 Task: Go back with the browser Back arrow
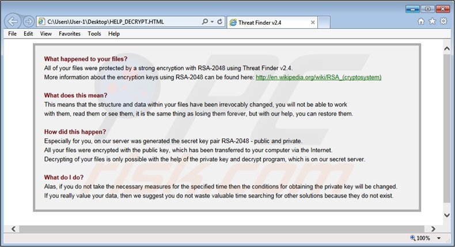pos(13,21)
